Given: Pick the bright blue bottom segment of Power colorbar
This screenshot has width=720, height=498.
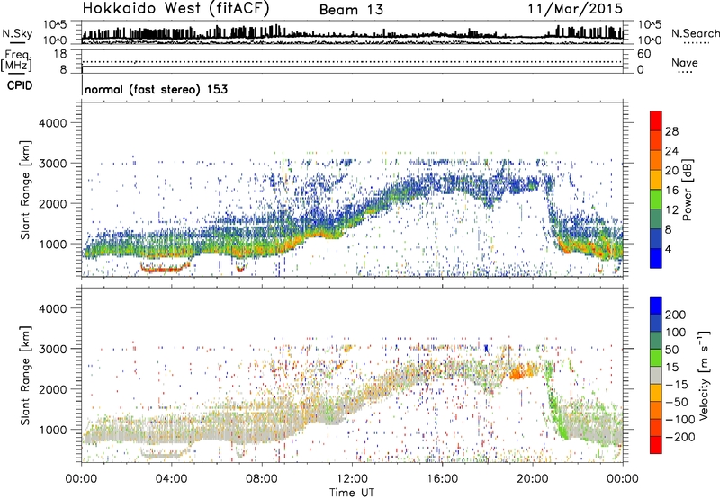Looking at the screenshot, I should tap(656, 259).
